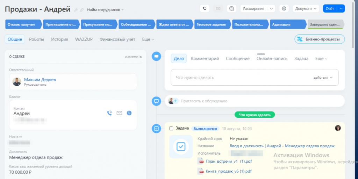This screenshot has width=358, height=179.
Task: Open Бизнес-процессы button
Action: [320, 39]
